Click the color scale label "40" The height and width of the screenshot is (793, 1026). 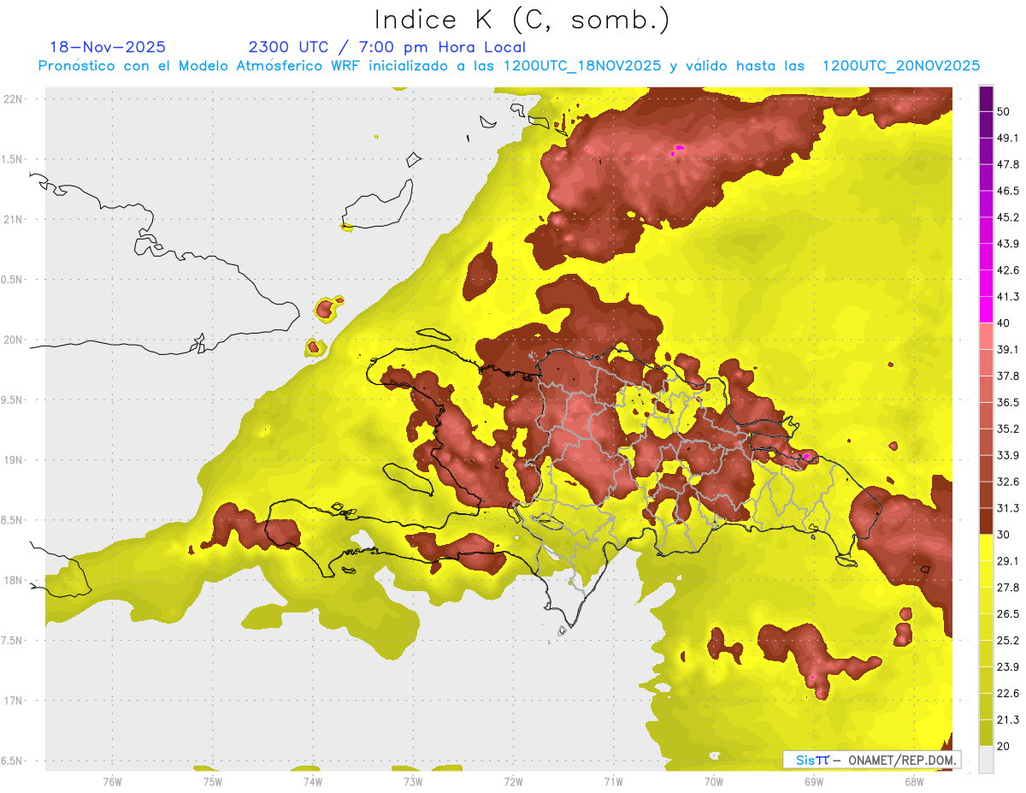click(x=1004, y=323)
